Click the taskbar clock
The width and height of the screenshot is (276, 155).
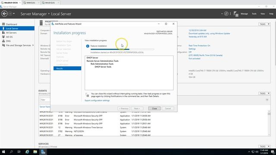[x=264, y=152]
